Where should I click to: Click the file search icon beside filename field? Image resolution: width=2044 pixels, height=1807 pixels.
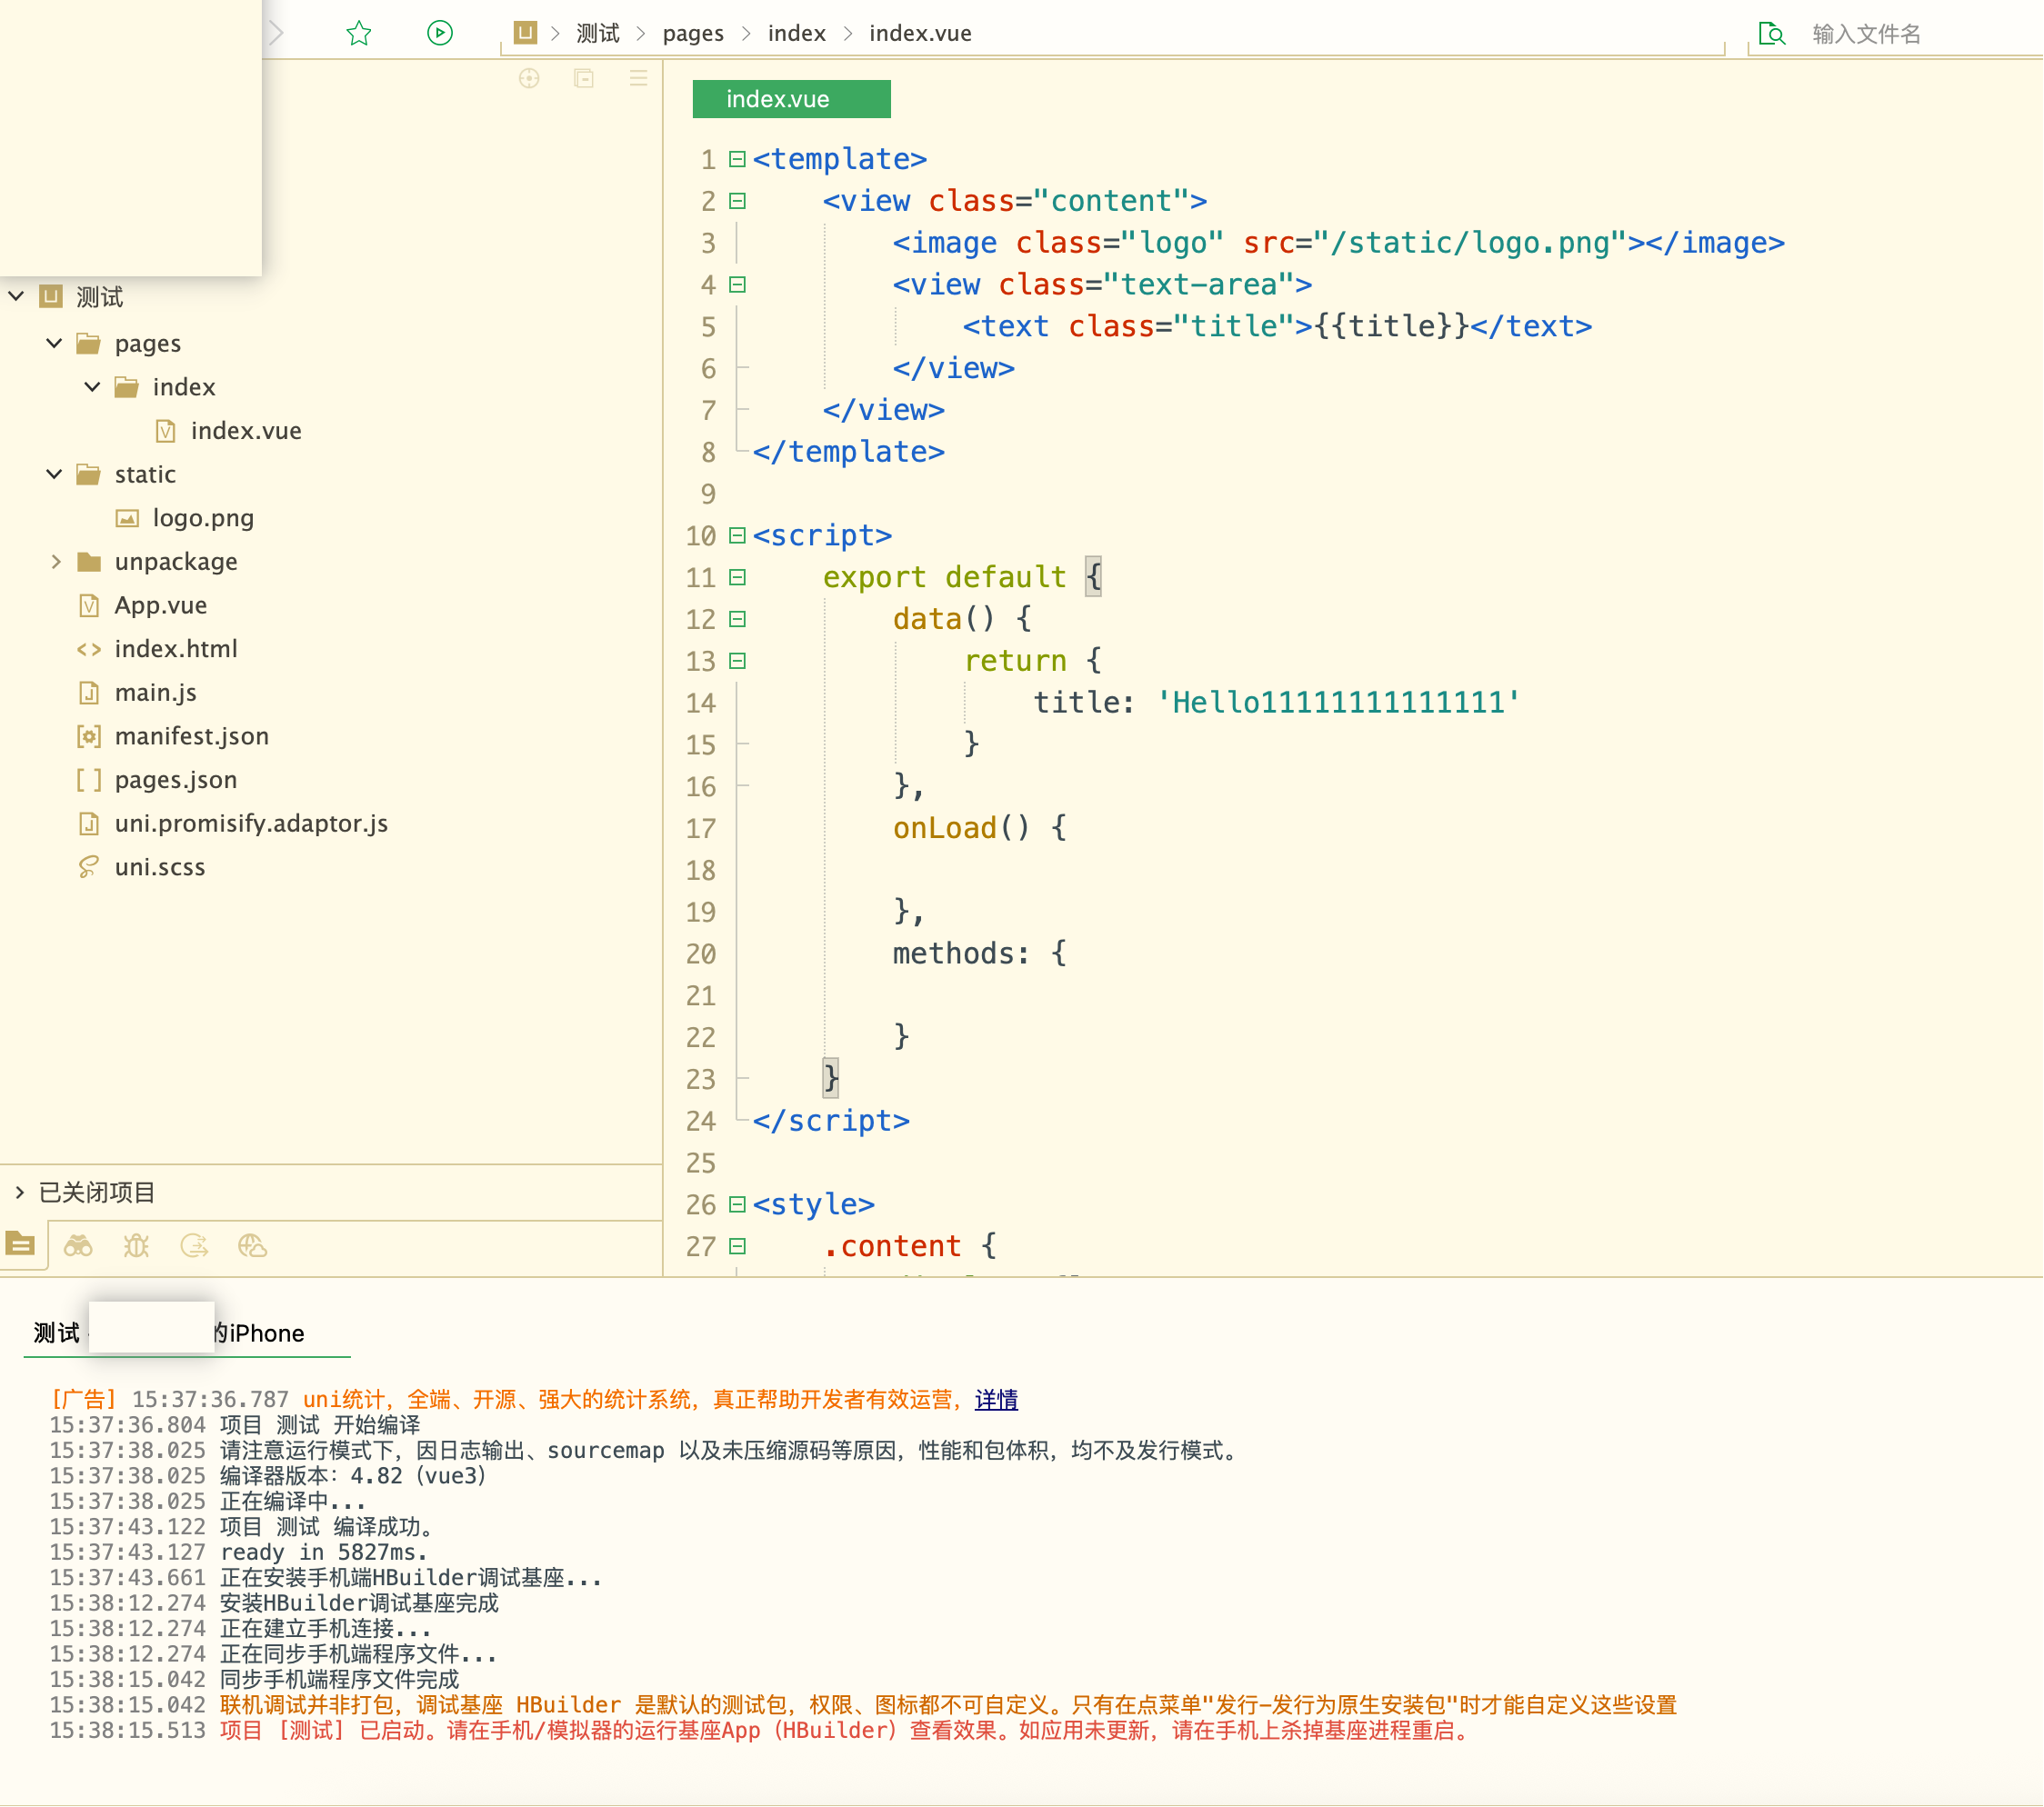tap(1771, 34)
